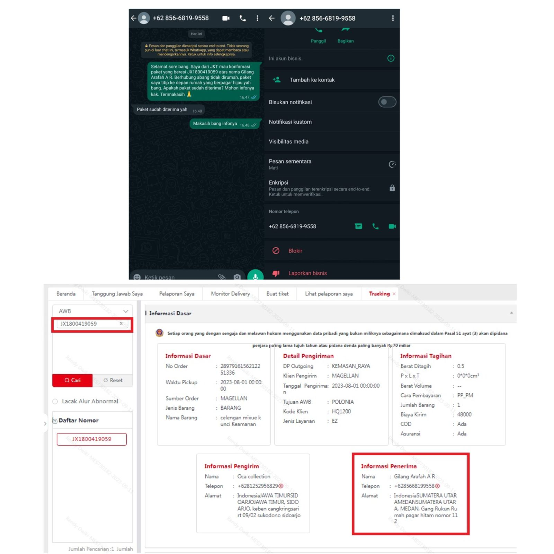Open Enkripsi verification row
554x554 pixels.
pyautogui.click(x=332, y=188)
